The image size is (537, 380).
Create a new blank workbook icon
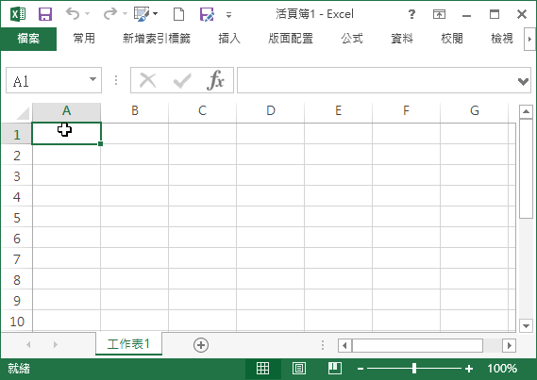[x=178, y=14]
